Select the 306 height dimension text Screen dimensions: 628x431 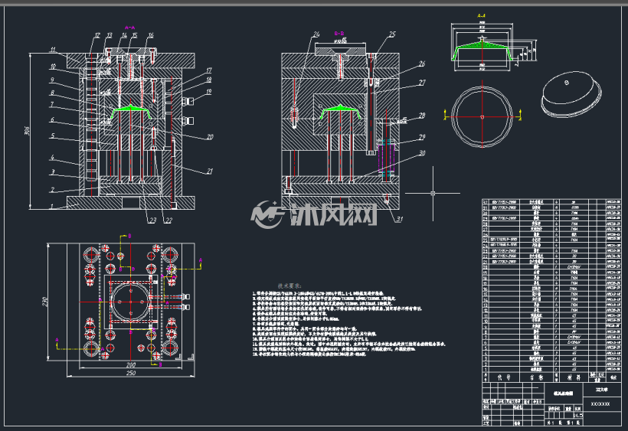click(28, 131)
